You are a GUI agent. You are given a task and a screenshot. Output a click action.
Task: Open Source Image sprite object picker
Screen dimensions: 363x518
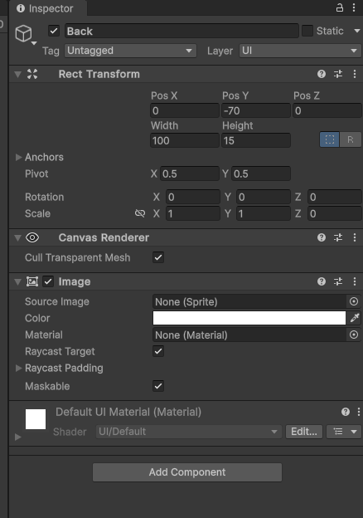point(354,301)
